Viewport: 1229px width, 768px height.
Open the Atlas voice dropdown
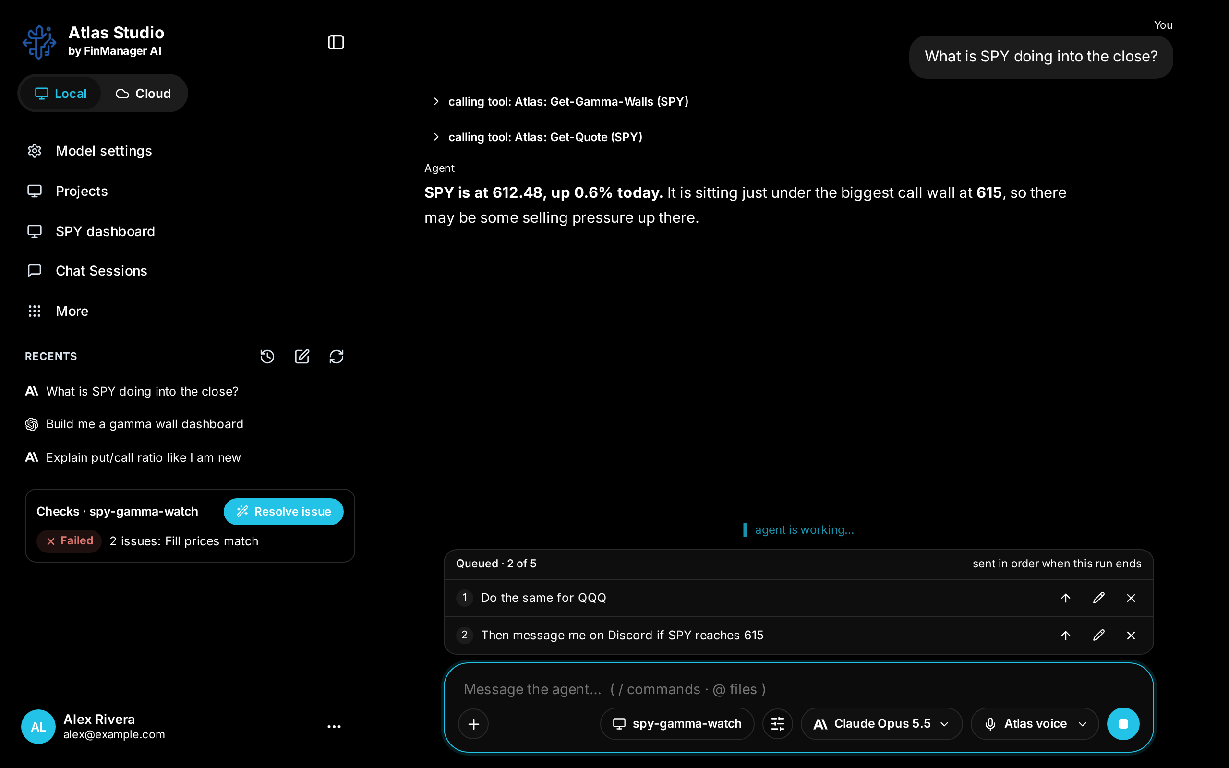[x=1035, y=724]
